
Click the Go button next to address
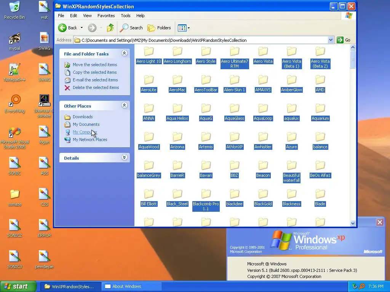(x=344, y=40)
